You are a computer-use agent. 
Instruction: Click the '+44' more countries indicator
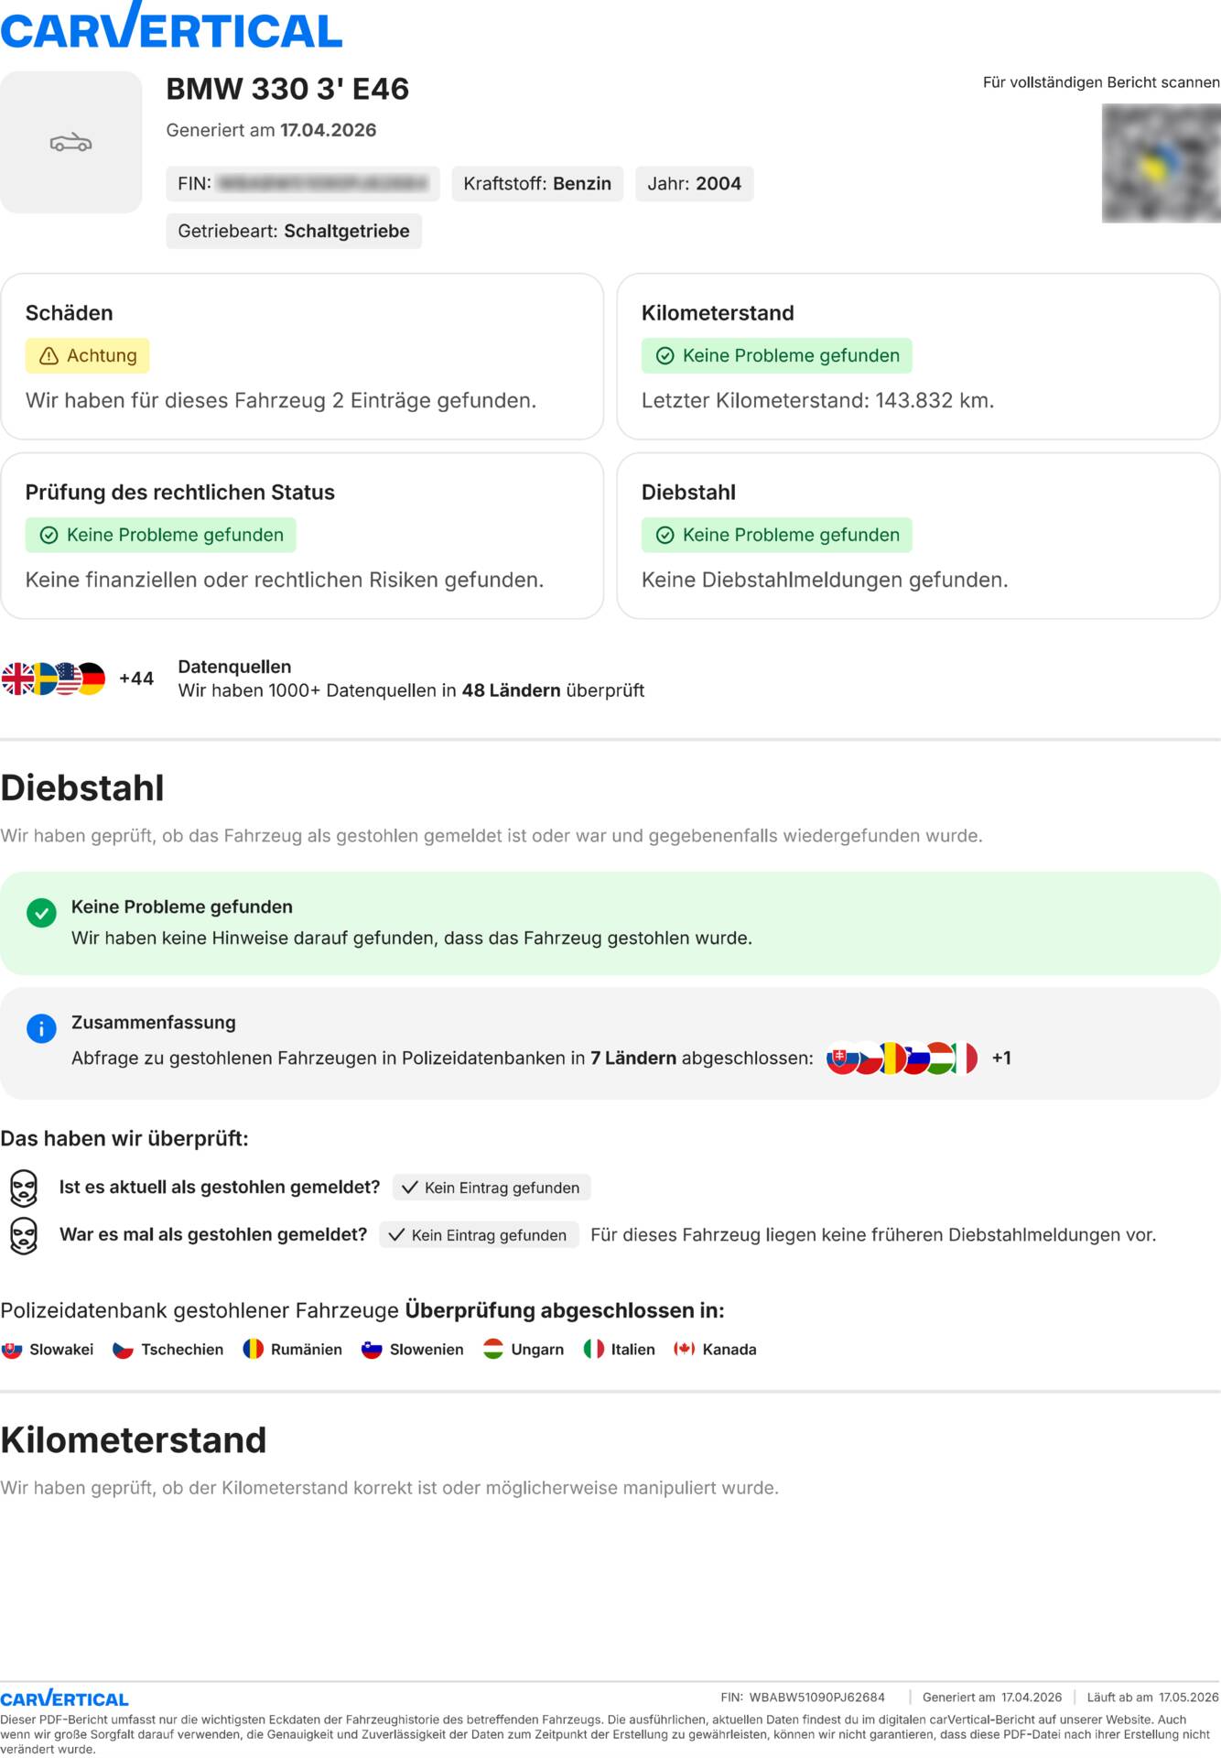click(x=136, y=678)
